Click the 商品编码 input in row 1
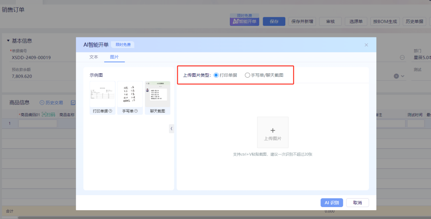 click(x=38, y=123)
